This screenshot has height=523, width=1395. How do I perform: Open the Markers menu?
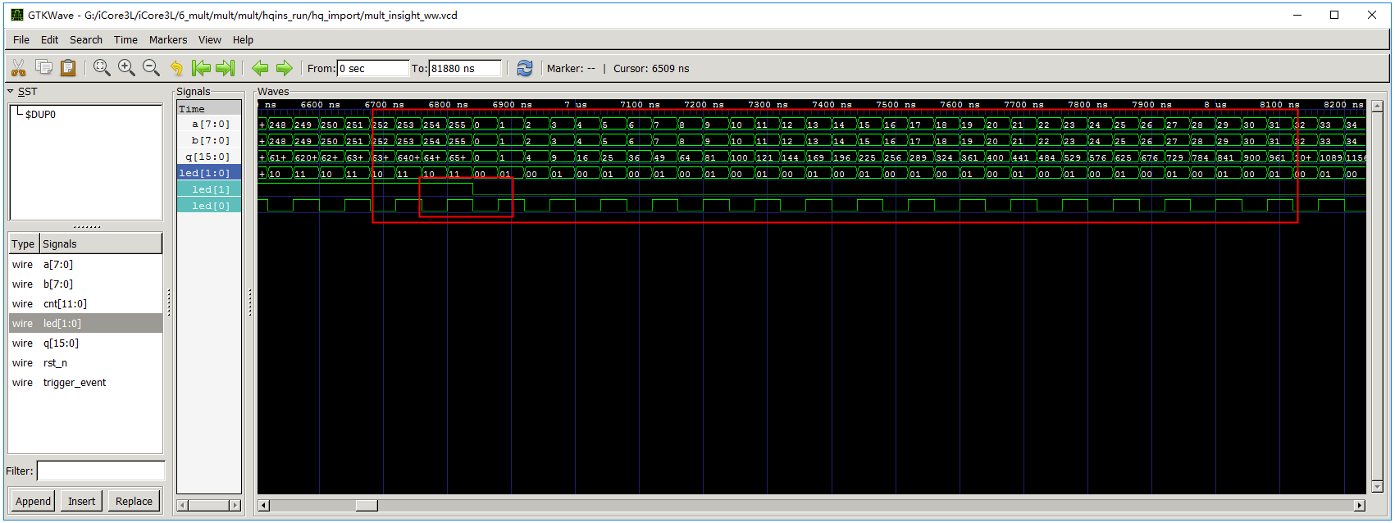pyautogui.click(x=167, y=39)
